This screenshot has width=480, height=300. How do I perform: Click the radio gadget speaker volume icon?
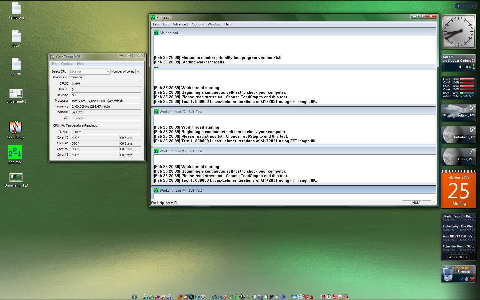461,67
